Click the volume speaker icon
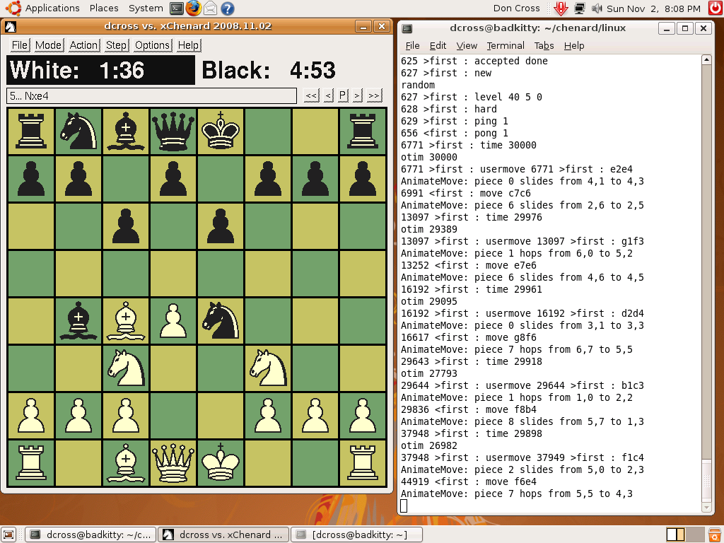Screen dimensions: 724x543 pos(596,8)
